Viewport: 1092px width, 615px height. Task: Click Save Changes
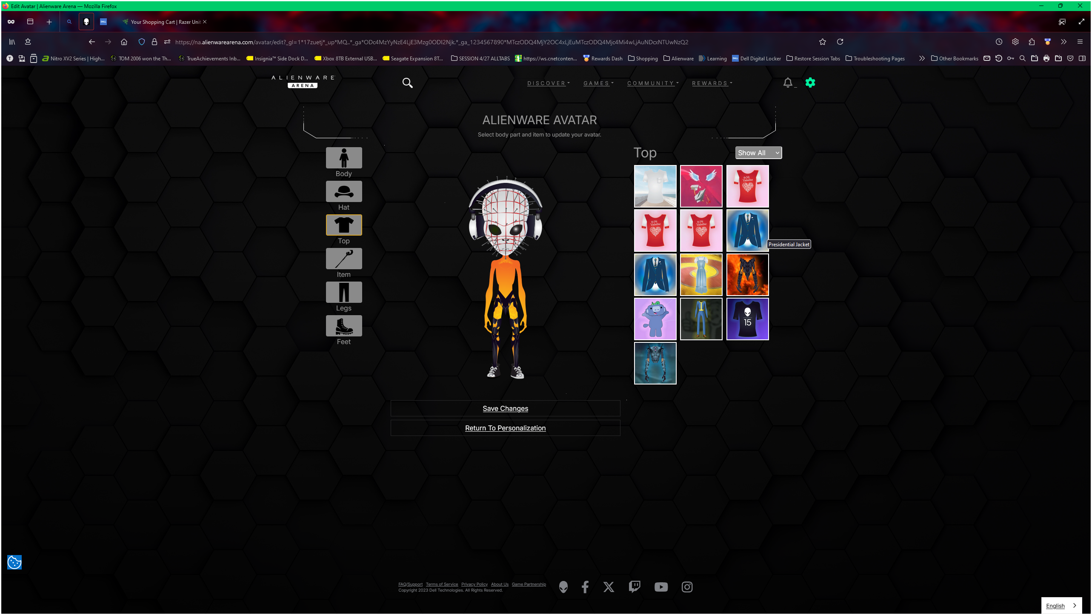coord(505,408)
